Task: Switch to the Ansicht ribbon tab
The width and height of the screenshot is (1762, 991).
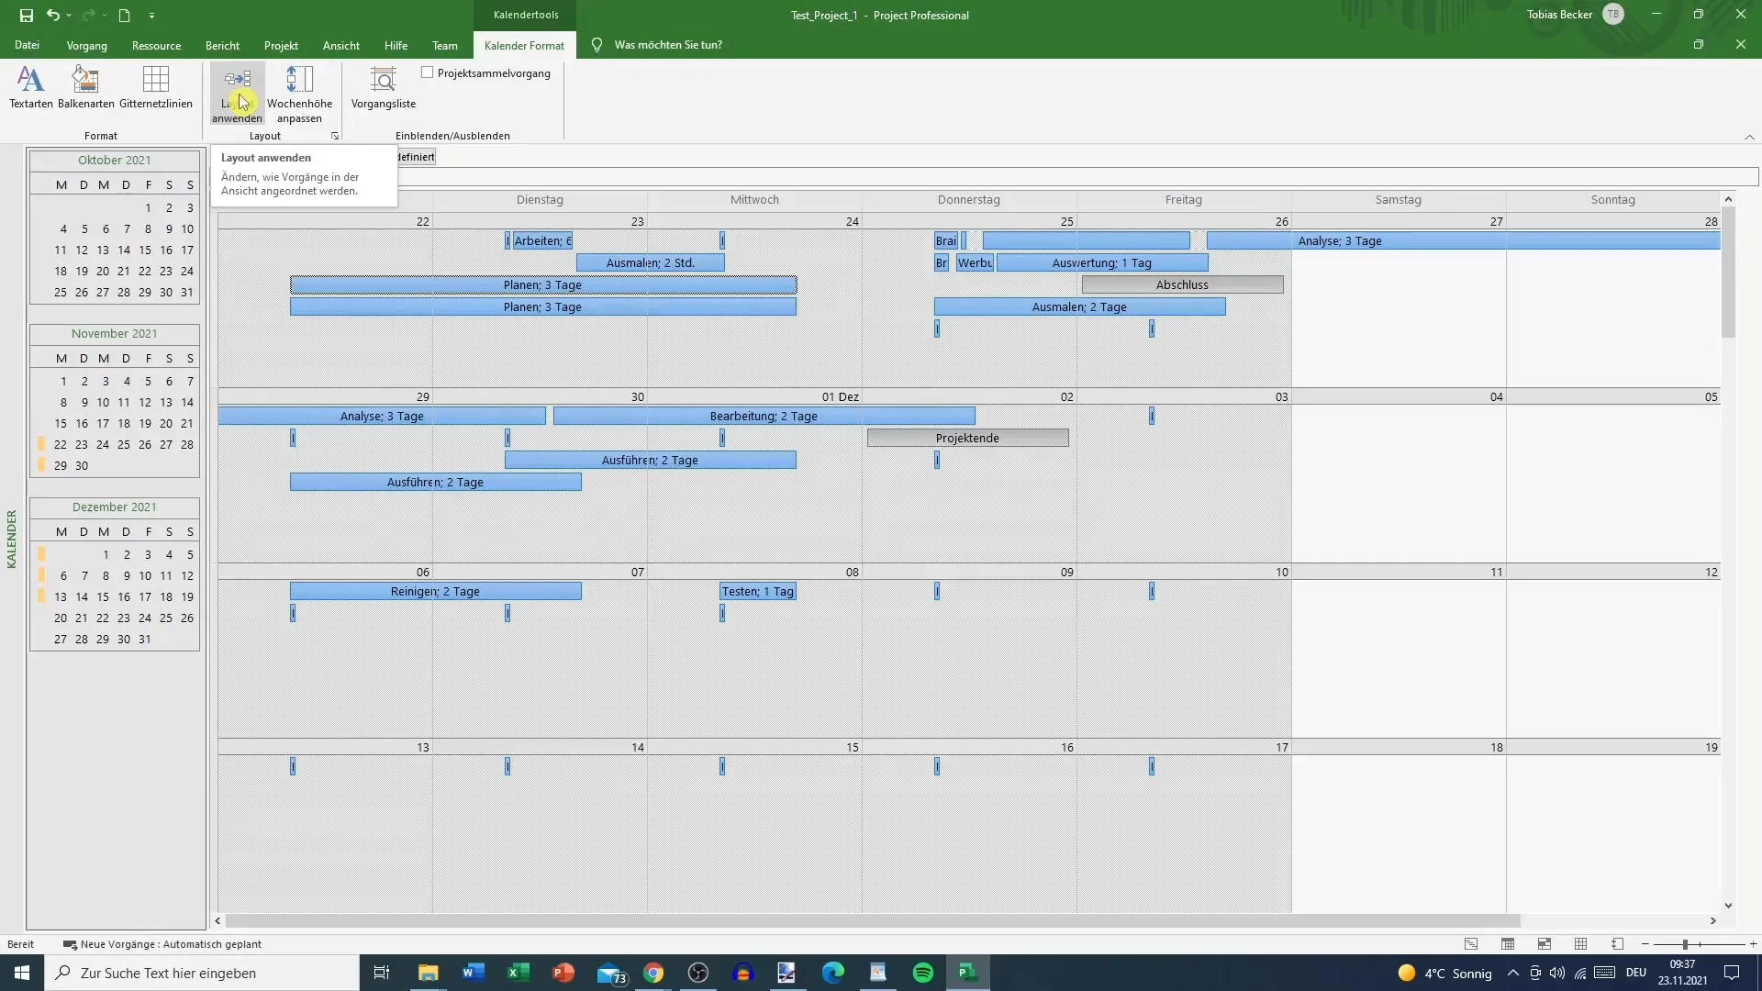Action: click(x=341, y=45)
